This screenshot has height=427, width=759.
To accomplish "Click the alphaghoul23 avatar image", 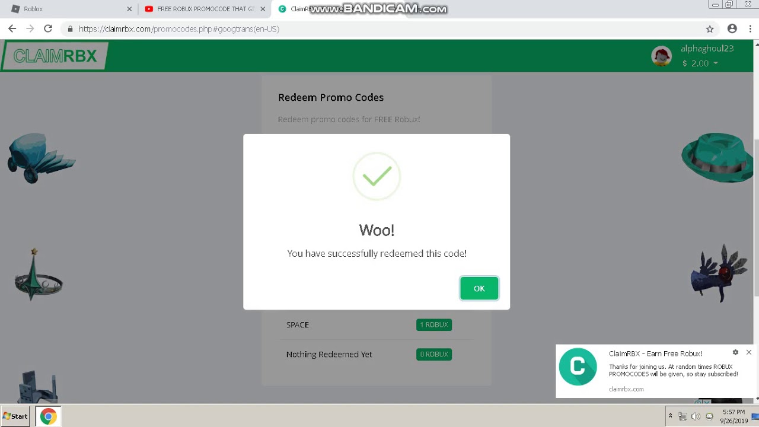I will [661, 56].
